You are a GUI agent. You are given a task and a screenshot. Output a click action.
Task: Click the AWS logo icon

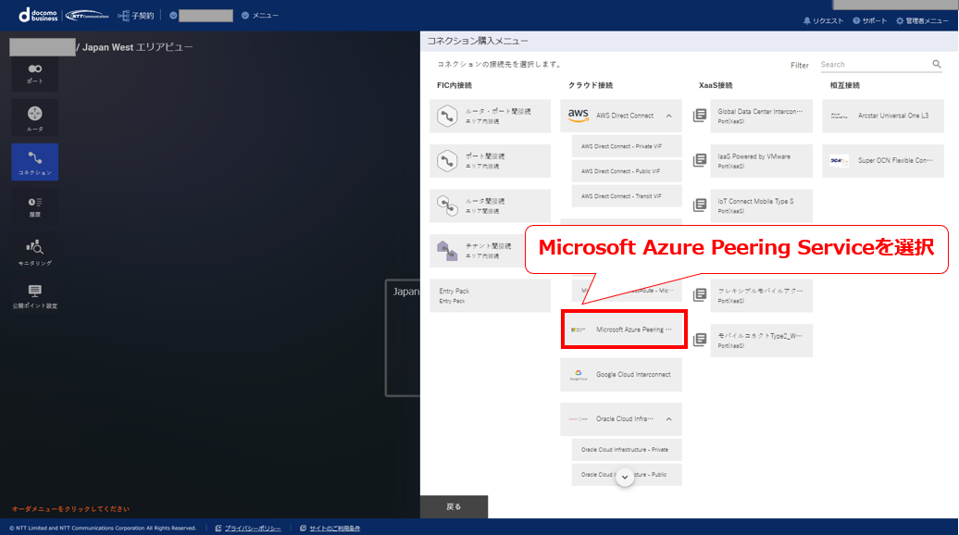[578, 116]
